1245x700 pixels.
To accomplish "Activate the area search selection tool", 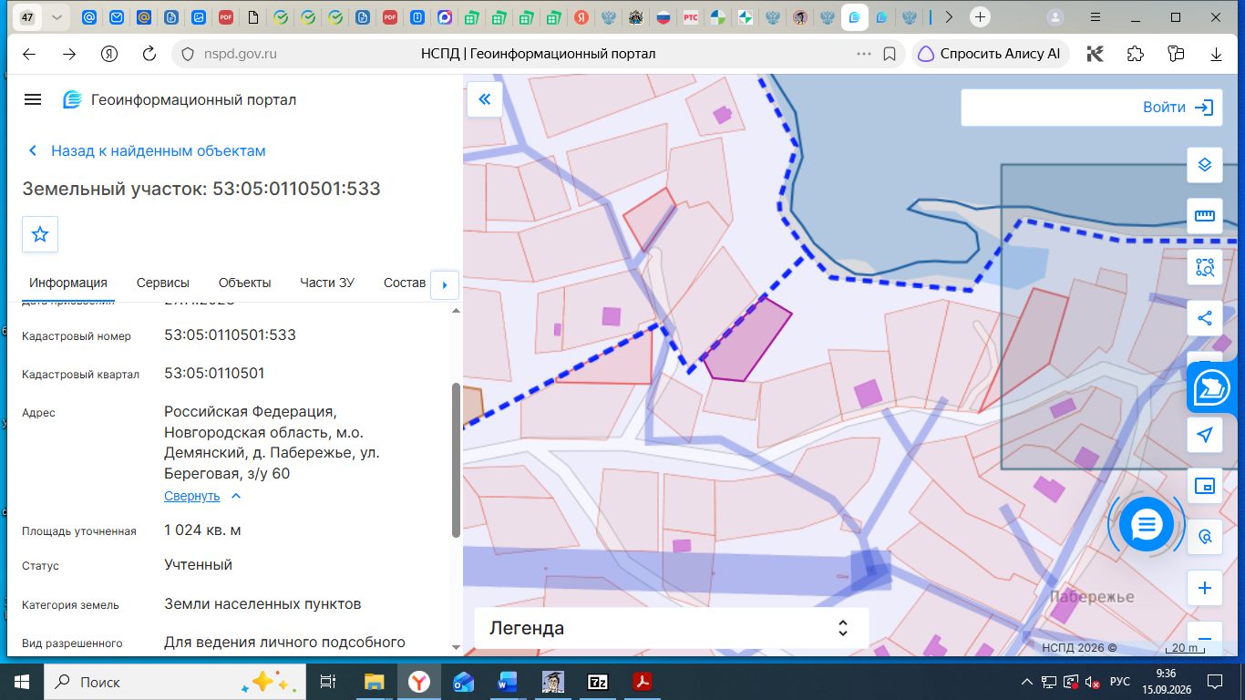I will 1205,267.
